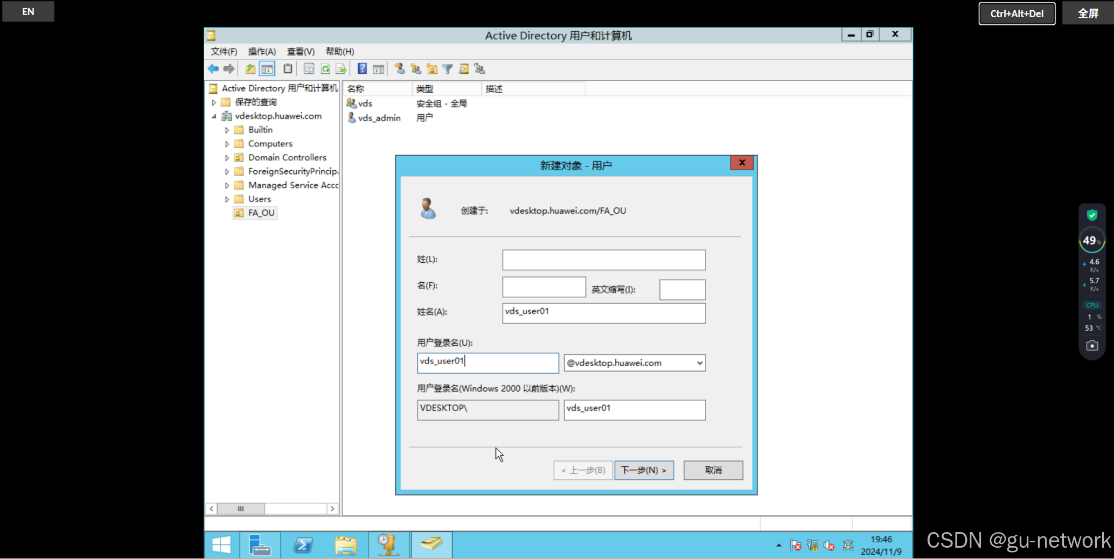Expand the Users folder node
This screenshot has width=1114, height=559.
(227, 199)
